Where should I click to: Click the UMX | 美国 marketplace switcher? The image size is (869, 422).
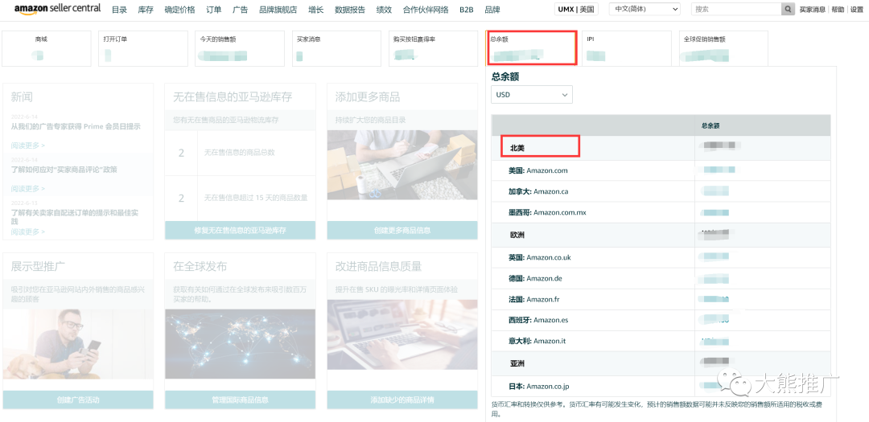(x=576, y=10)
